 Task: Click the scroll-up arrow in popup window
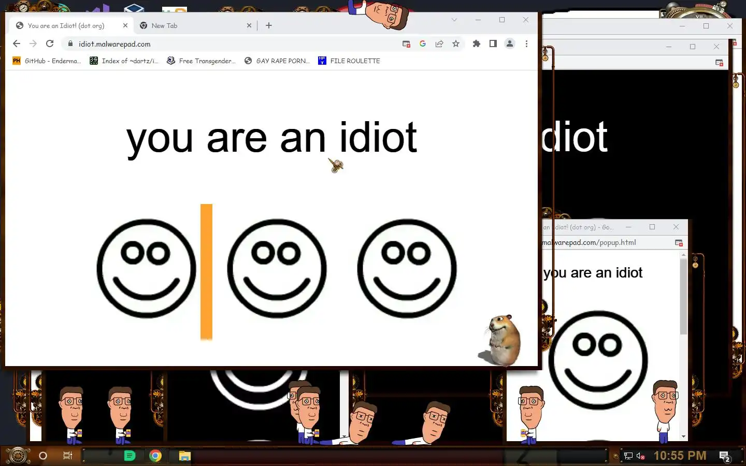(x=683, y=255)
